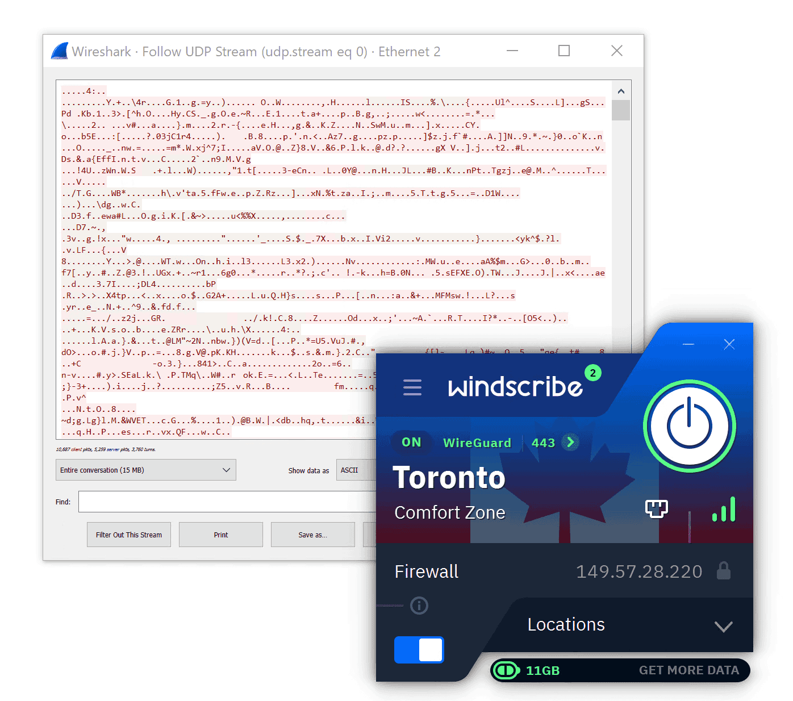This screenshot has width=793, height=701.
Task: Click the green arrow beside port 443
Action: 570,442
